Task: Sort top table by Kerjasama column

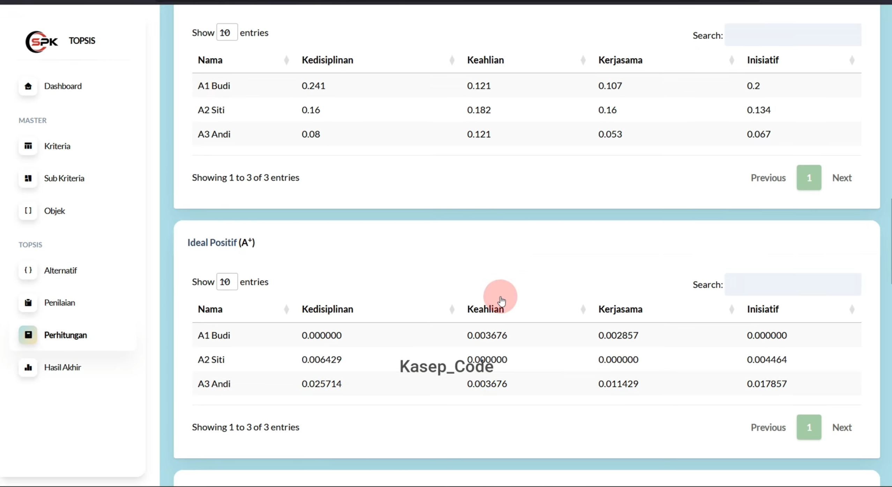Action: pyautogui.click(x=666, y=60)
